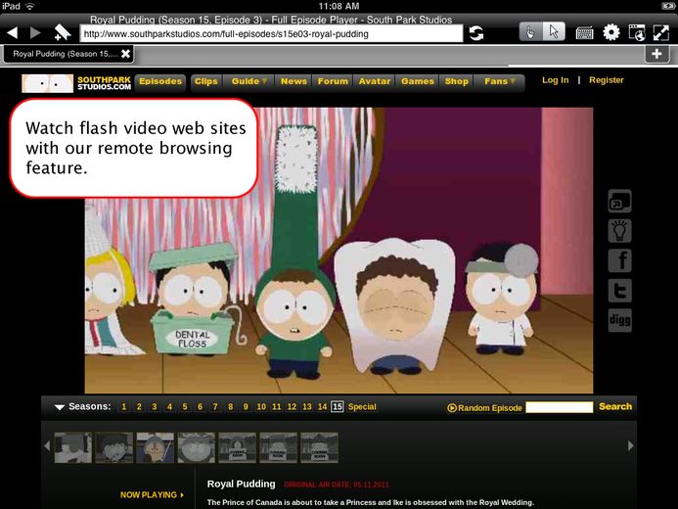Select season 12
This screenshot has width=678, height=509.
click(x=292, y=407)
